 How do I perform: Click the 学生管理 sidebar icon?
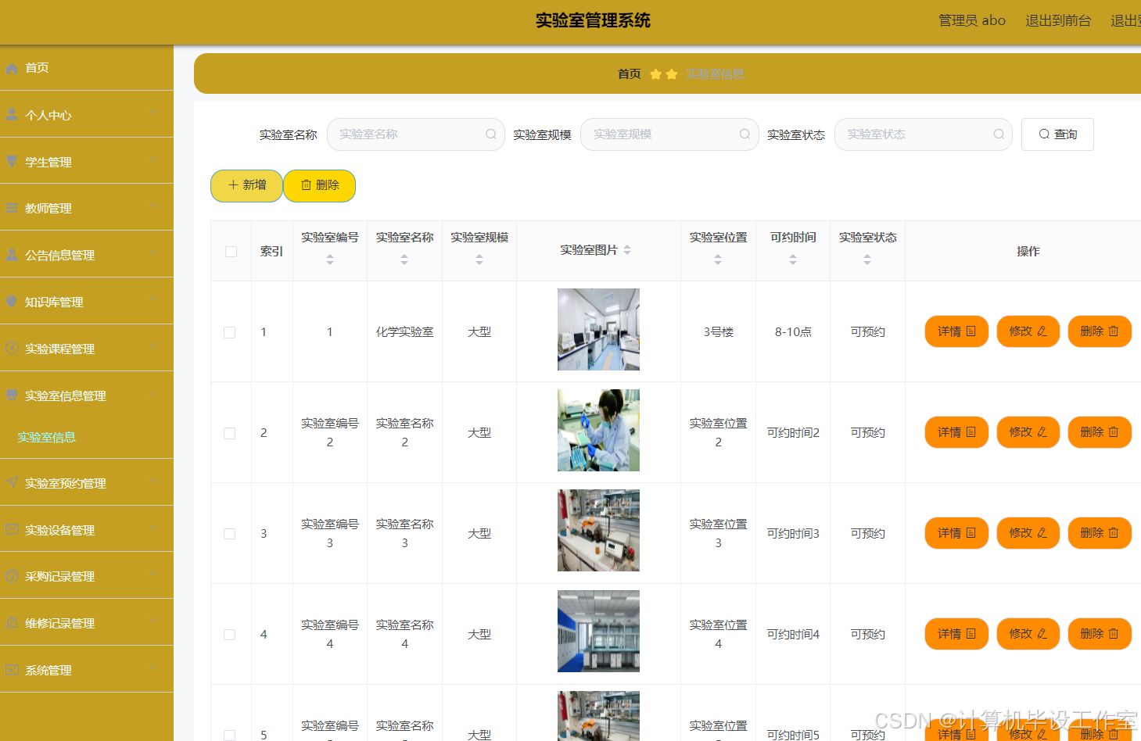pos(12,162)
